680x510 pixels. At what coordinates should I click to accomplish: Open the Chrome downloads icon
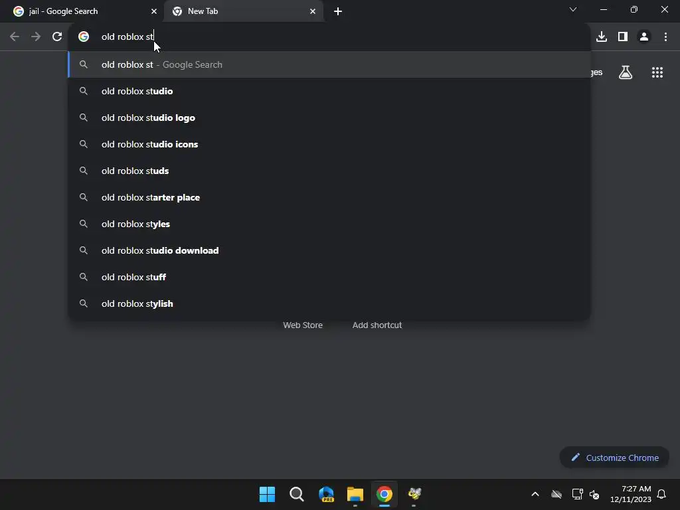(x=602, y=37)
